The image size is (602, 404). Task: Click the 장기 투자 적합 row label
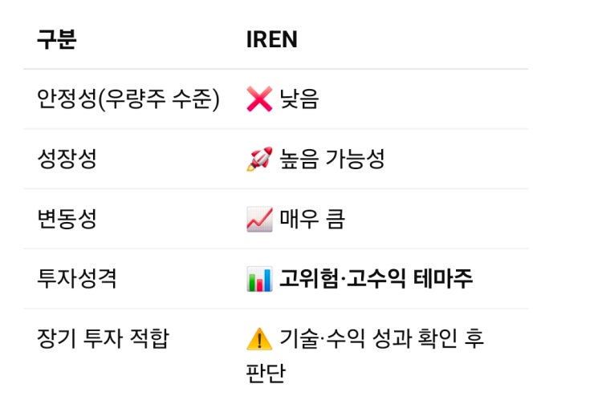(x=103, y=339)
